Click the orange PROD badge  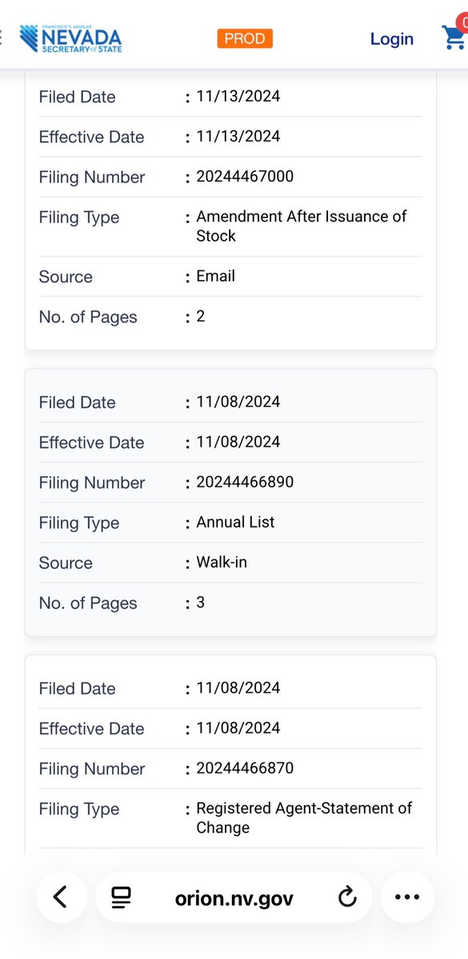click(245, 38)
